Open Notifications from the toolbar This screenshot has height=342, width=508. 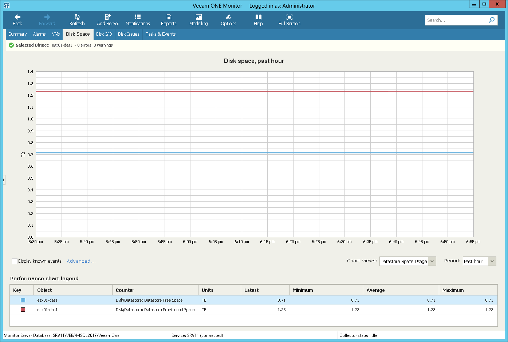tap(138, 20)
